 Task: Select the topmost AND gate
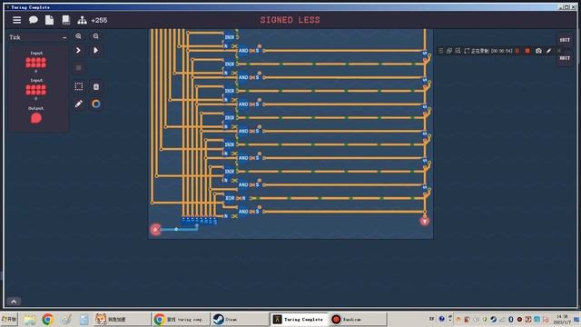click(x=243, y=51)
